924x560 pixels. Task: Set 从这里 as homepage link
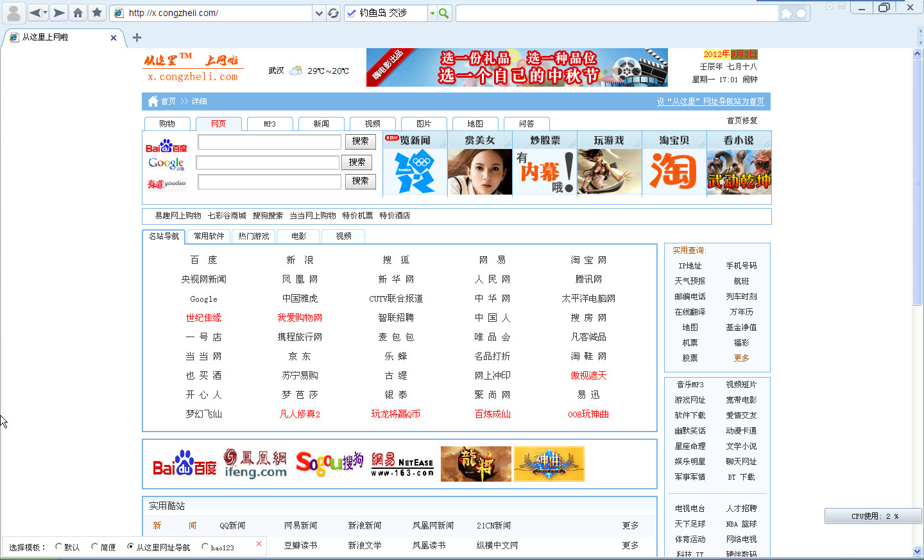coord(710,101)
